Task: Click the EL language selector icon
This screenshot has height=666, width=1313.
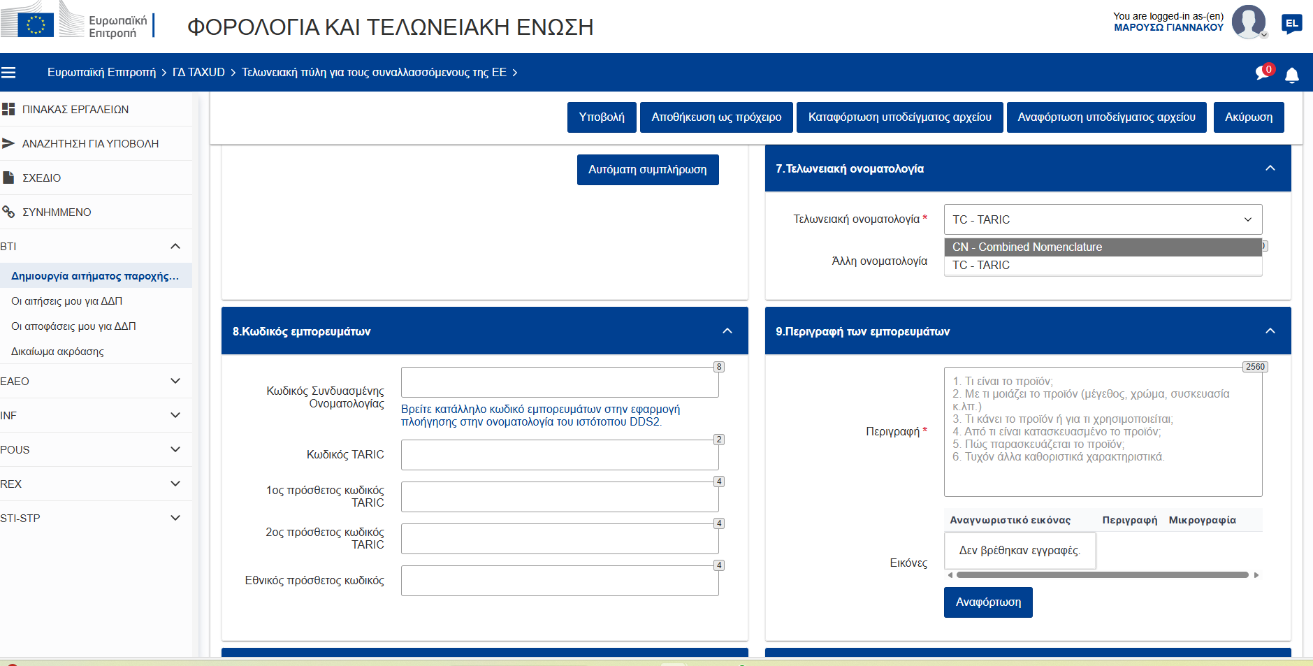Action: tap(1291, 24)
